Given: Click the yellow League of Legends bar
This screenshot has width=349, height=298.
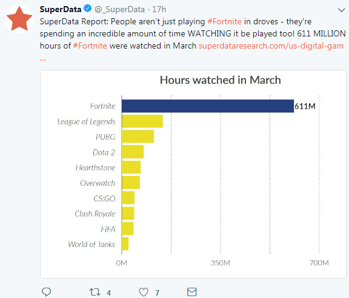Looking at the screenshot, I should (x=142, y=121).
